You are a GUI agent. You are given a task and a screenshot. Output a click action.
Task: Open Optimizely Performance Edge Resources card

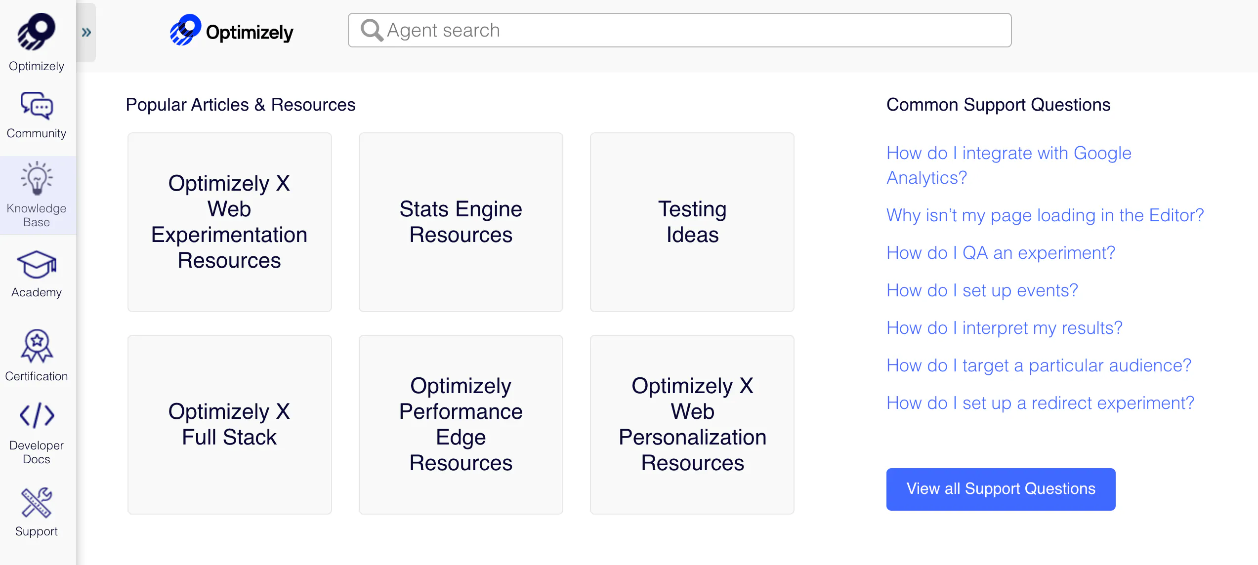(x=461, y=425)
